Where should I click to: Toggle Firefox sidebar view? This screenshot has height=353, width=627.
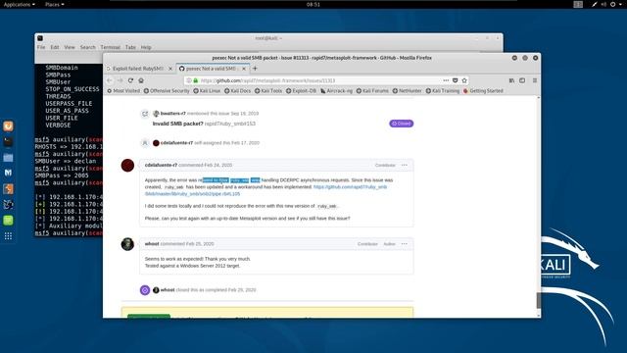click(x=522, y=80)
